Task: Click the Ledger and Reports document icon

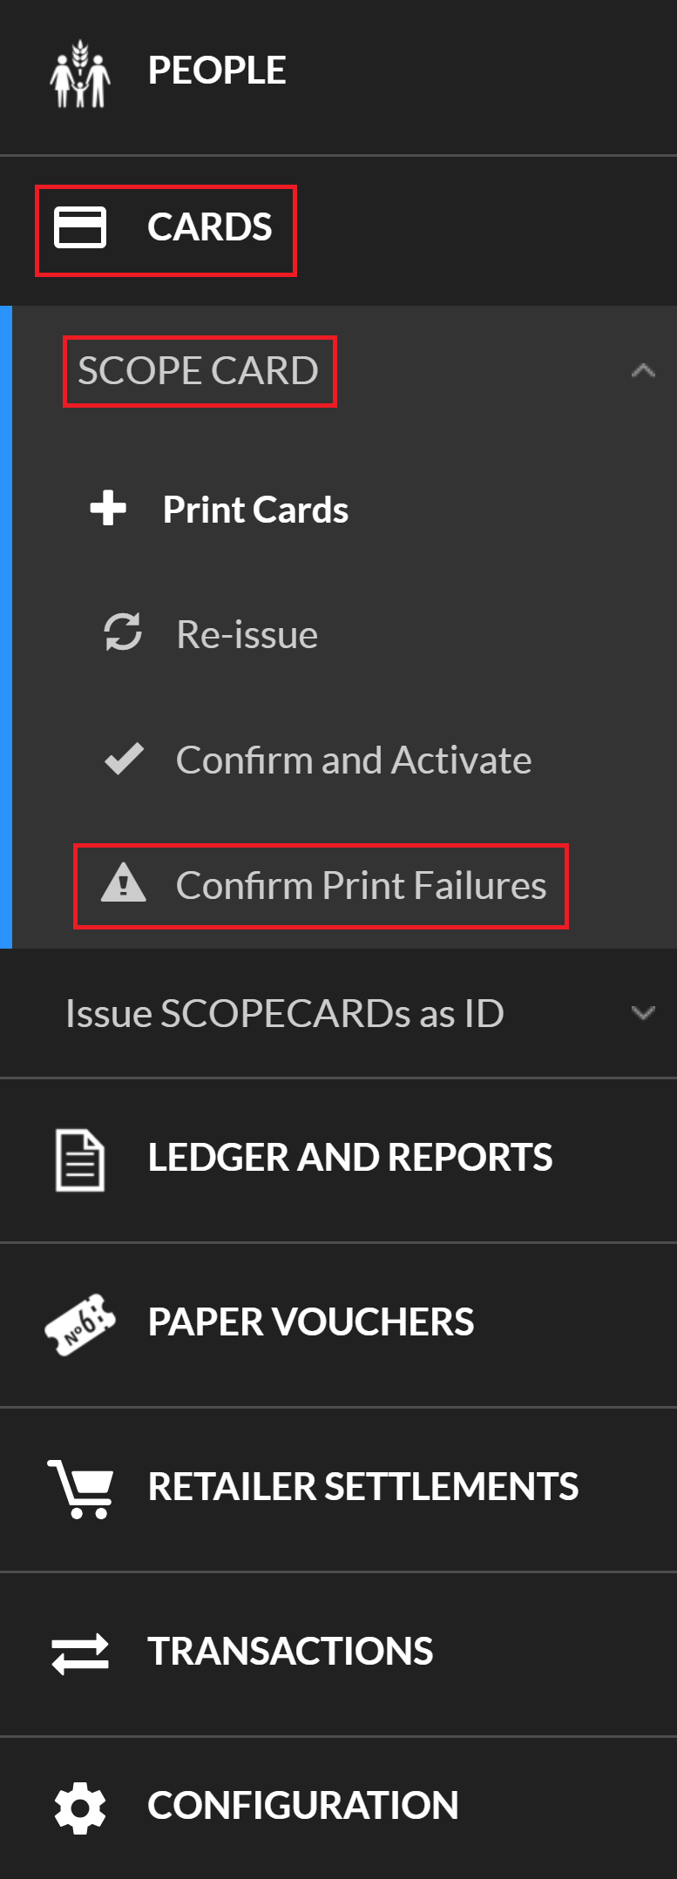Action: 80,1159
